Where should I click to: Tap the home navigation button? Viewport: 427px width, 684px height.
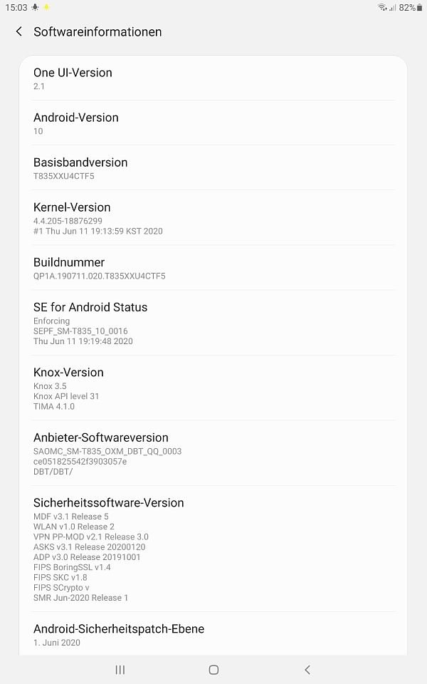click(213, 670)
